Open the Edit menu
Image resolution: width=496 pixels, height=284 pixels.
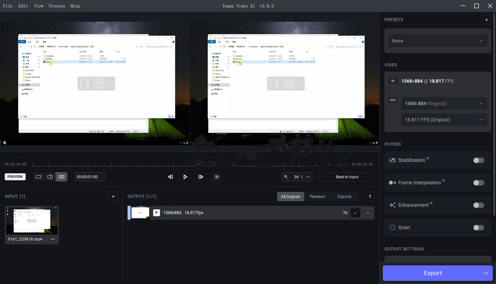23,6
